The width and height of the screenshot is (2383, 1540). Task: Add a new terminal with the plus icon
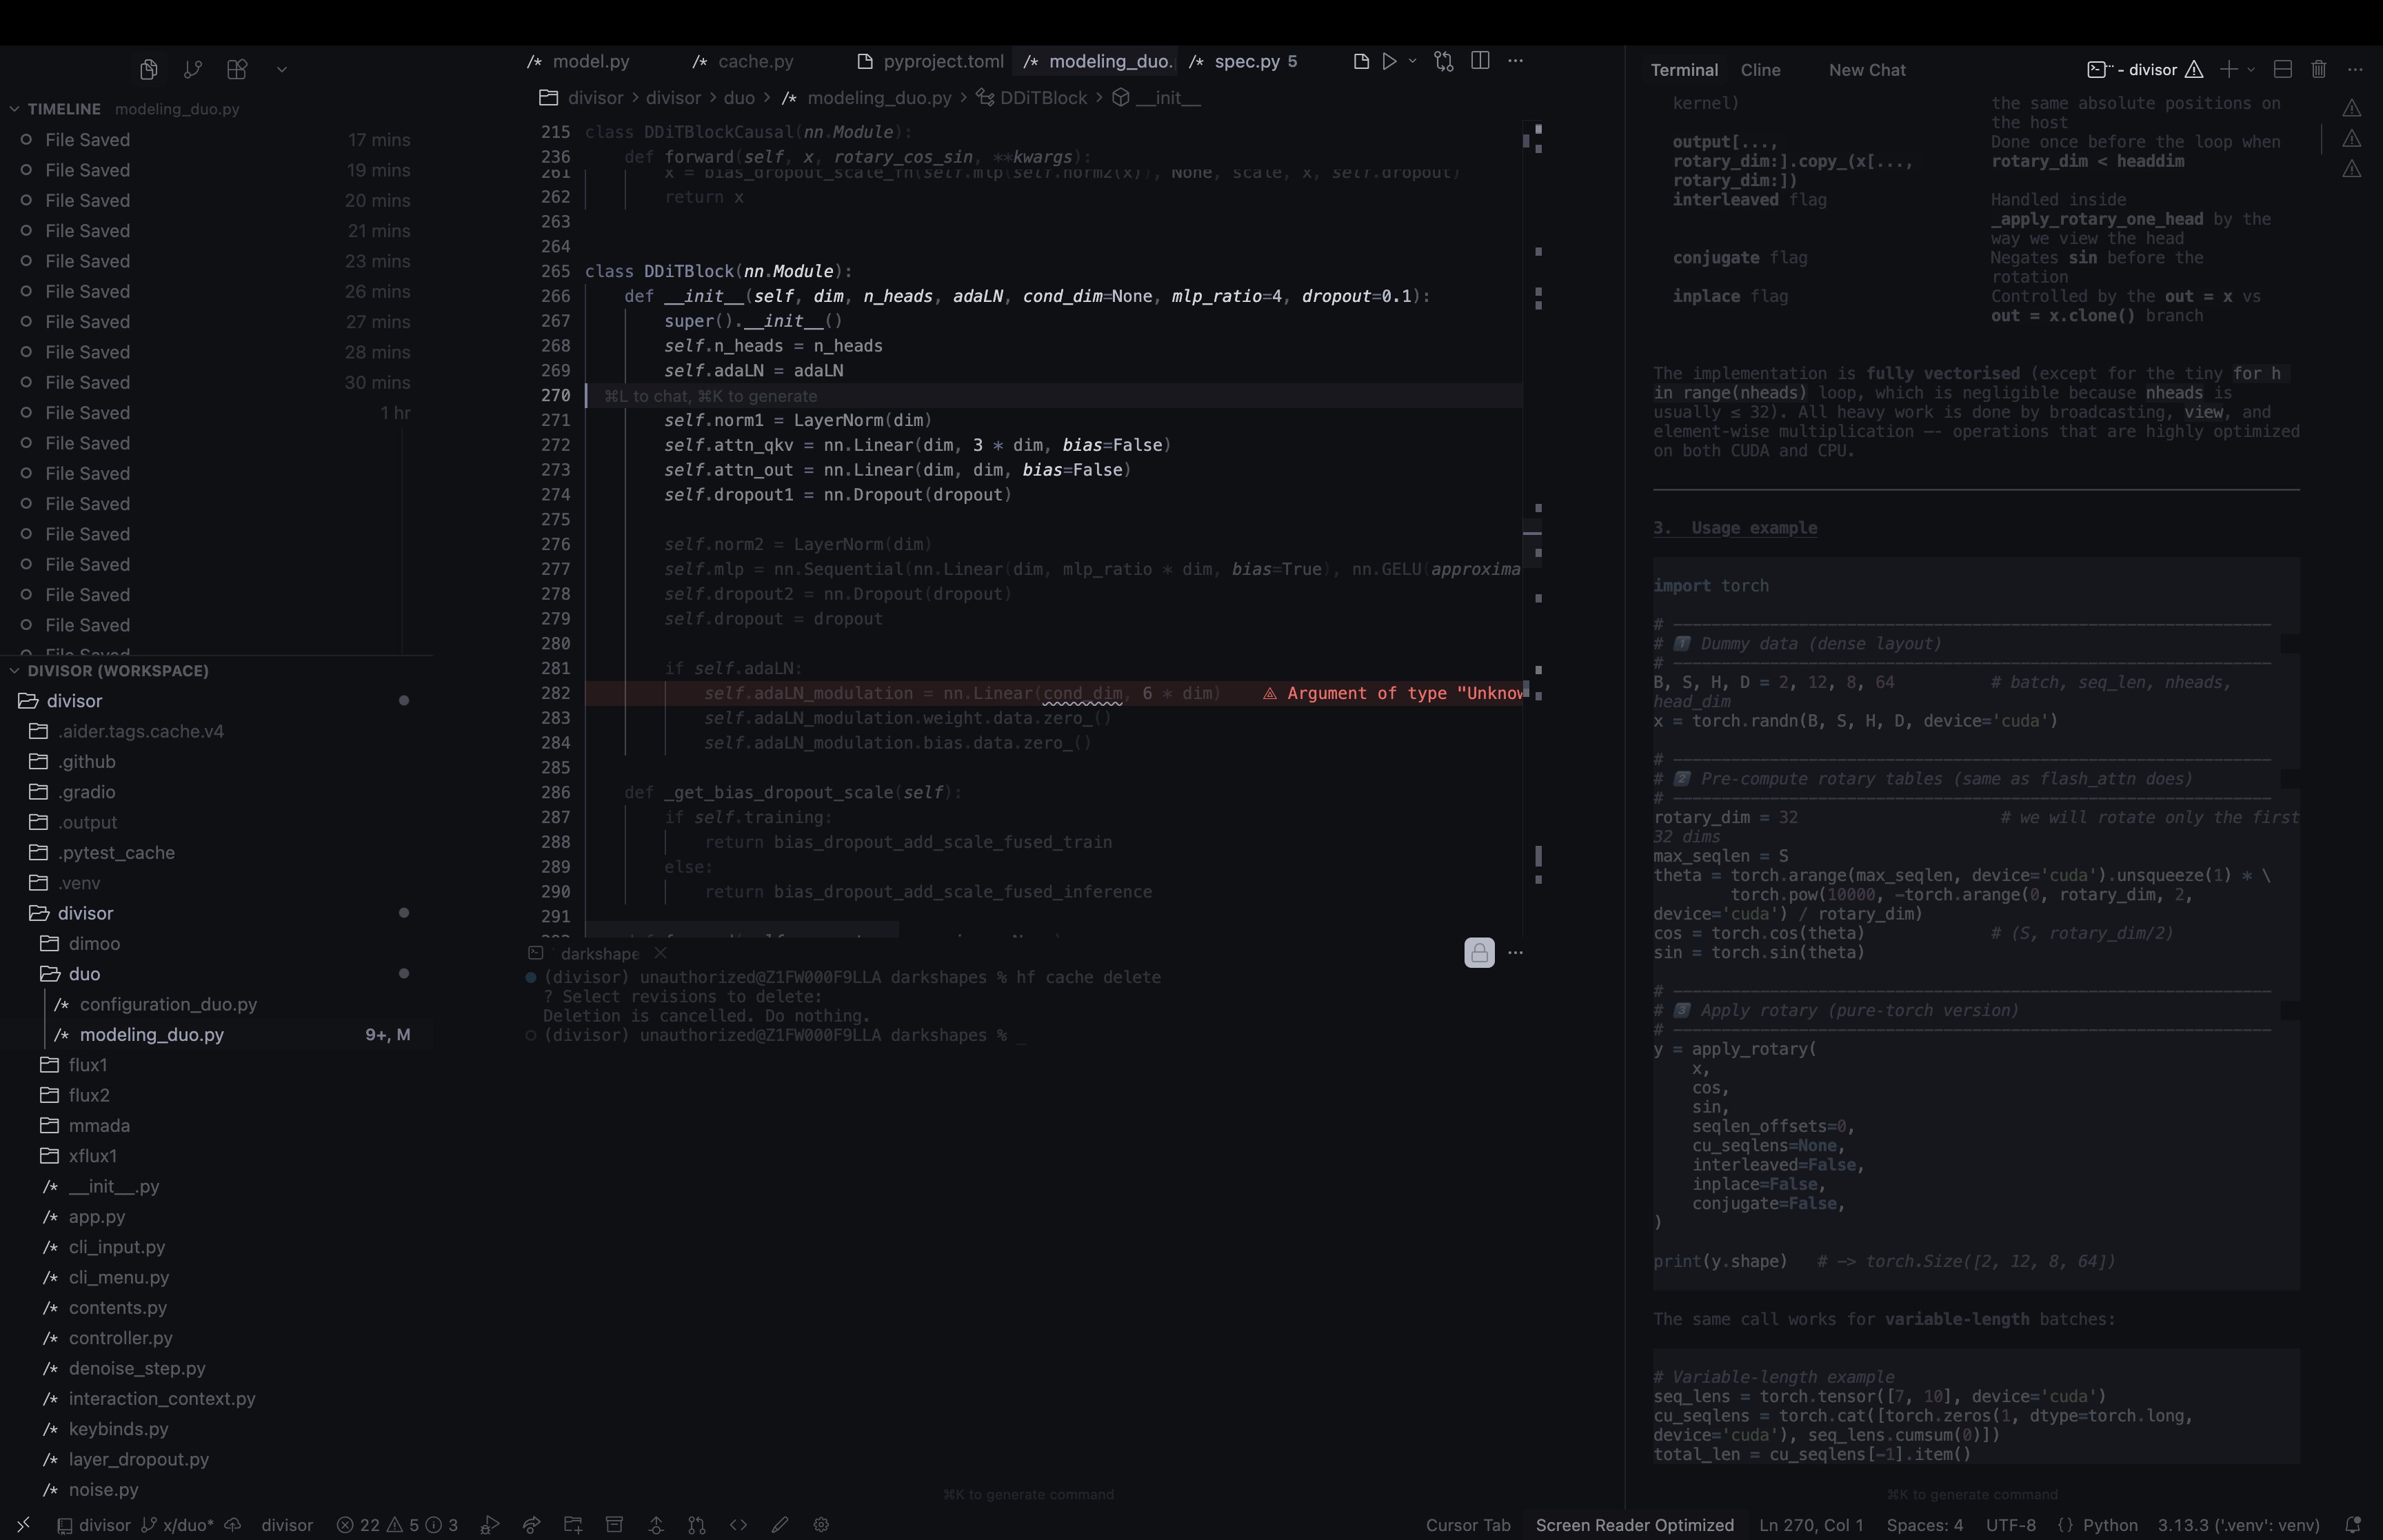click(2228, 69)
